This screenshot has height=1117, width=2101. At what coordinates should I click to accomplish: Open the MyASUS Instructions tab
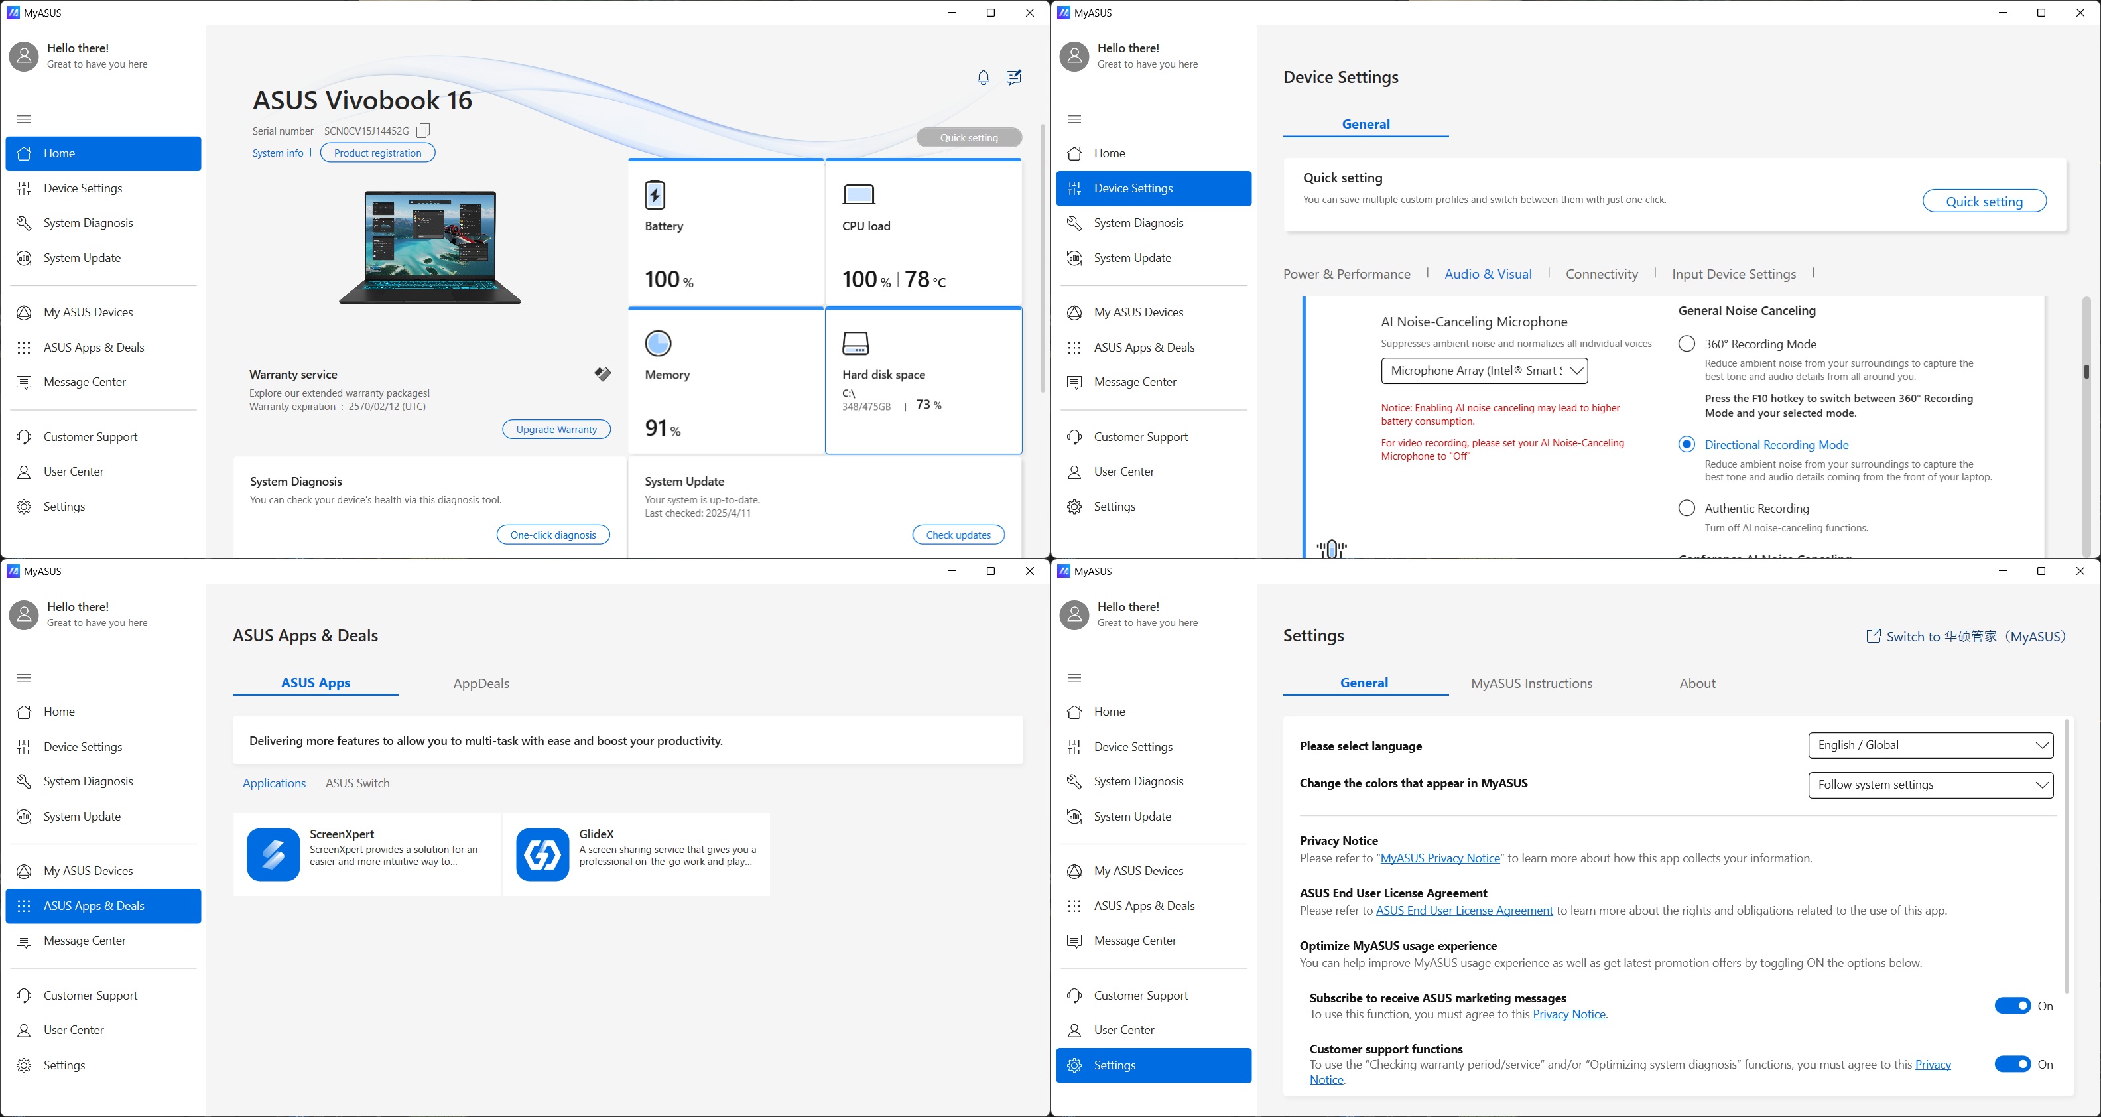[1531, 683]
